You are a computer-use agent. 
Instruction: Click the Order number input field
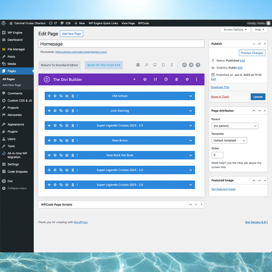click(217, 155)
